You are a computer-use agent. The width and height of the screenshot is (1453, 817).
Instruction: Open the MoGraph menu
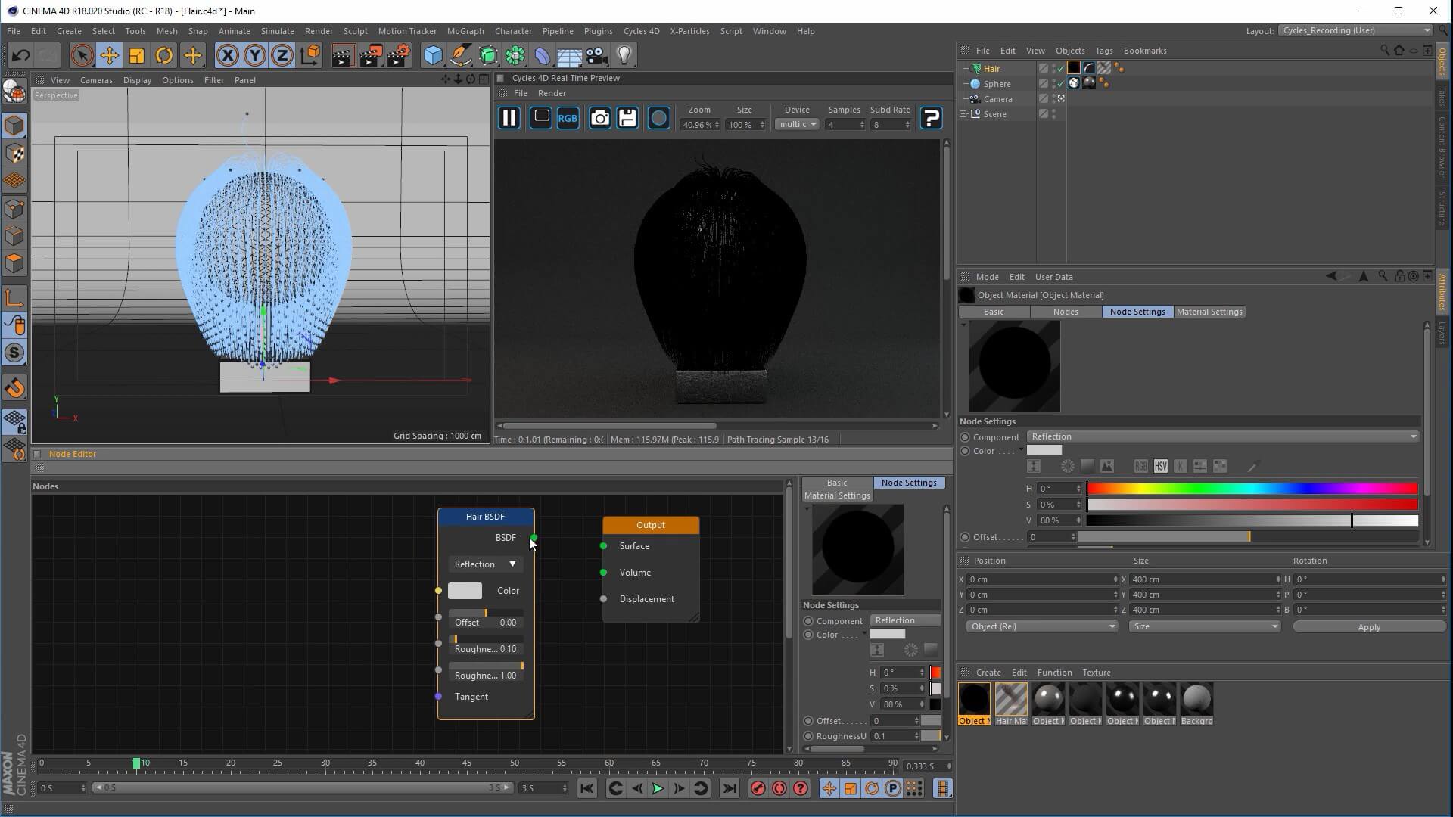tap(465, 31)
